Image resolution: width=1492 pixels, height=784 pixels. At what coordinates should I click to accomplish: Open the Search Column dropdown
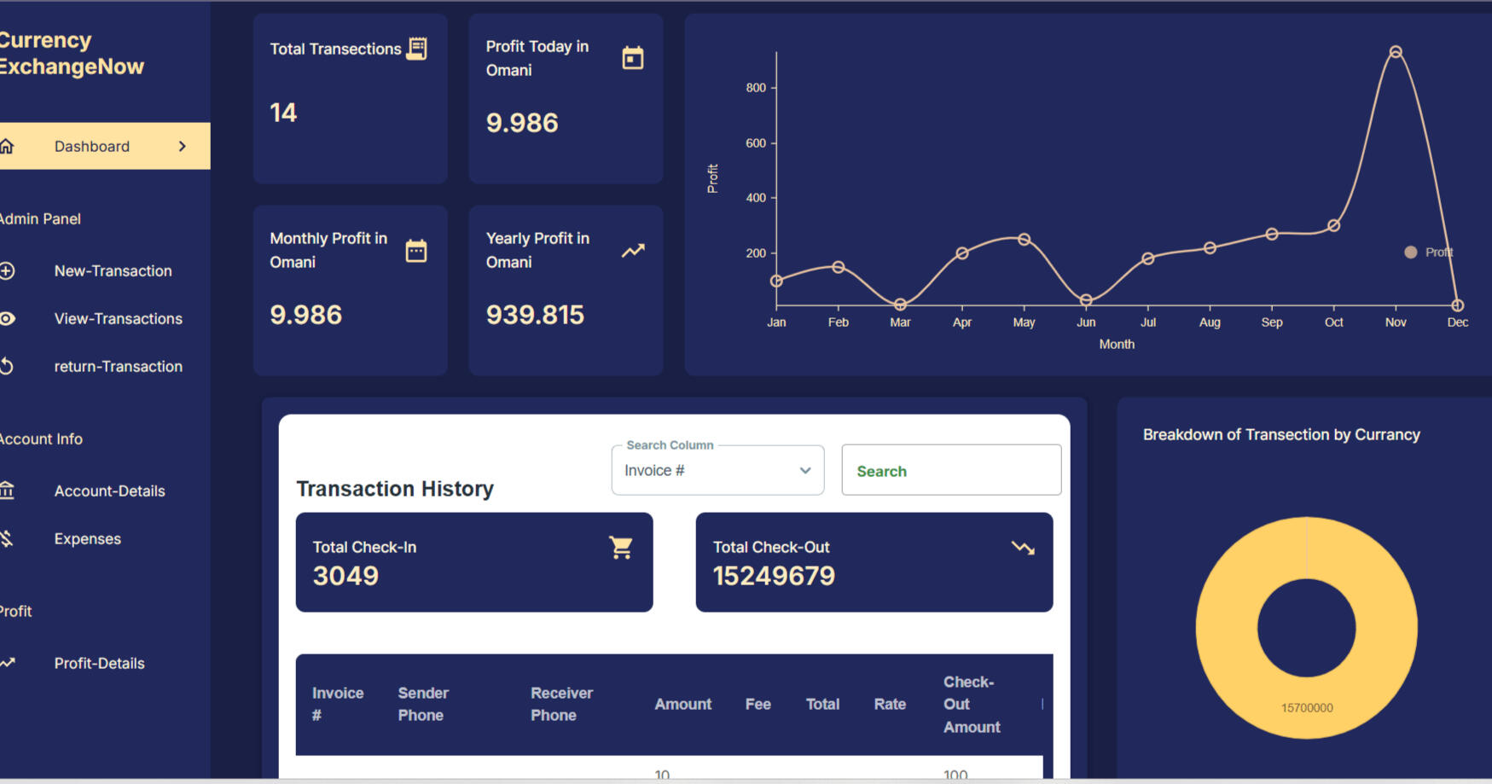coord(717,470)
